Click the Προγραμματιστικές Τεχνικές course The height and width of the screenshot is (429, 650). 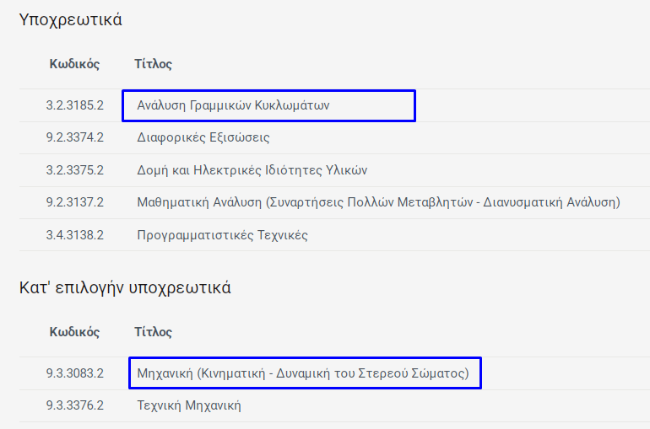point(222,235)
